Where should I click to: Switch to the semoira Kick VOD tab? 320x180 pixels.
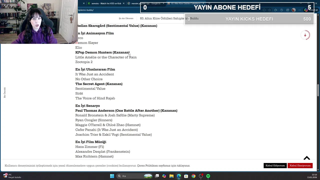coord(106,3)
